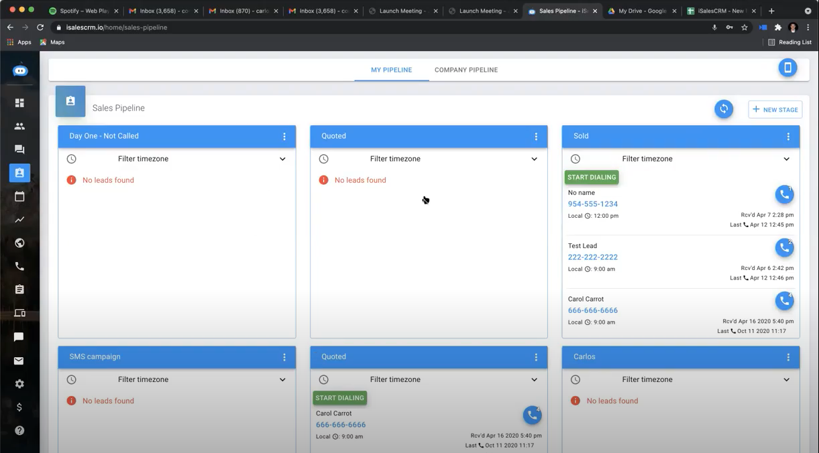Screen dimensions: 819x453
Task: Expand Filter timezone in SMS campaign stage
Action: 177,379
